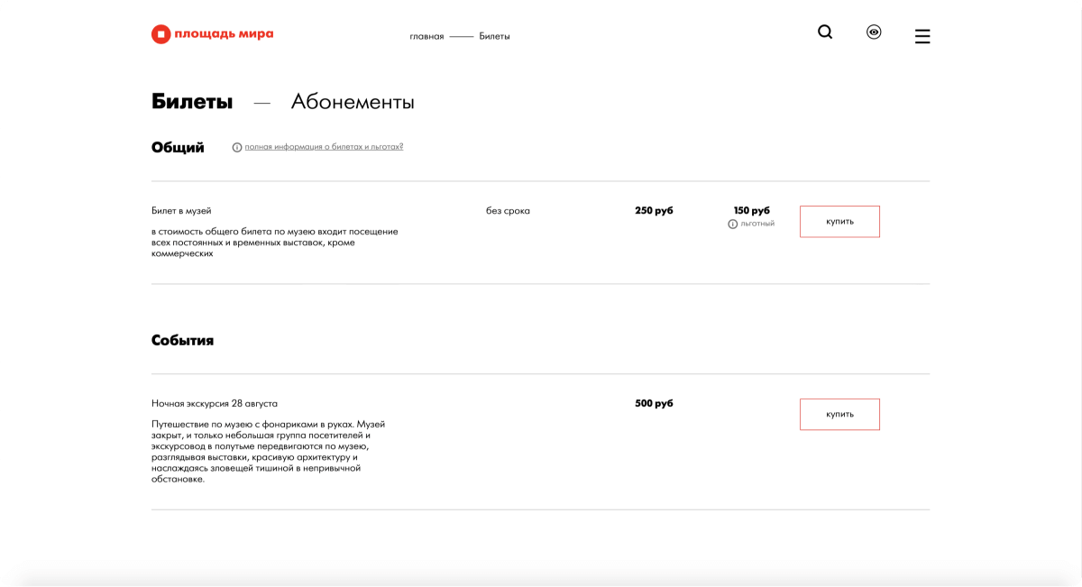Click Билеты in the breadcrumb

point(494,37)
